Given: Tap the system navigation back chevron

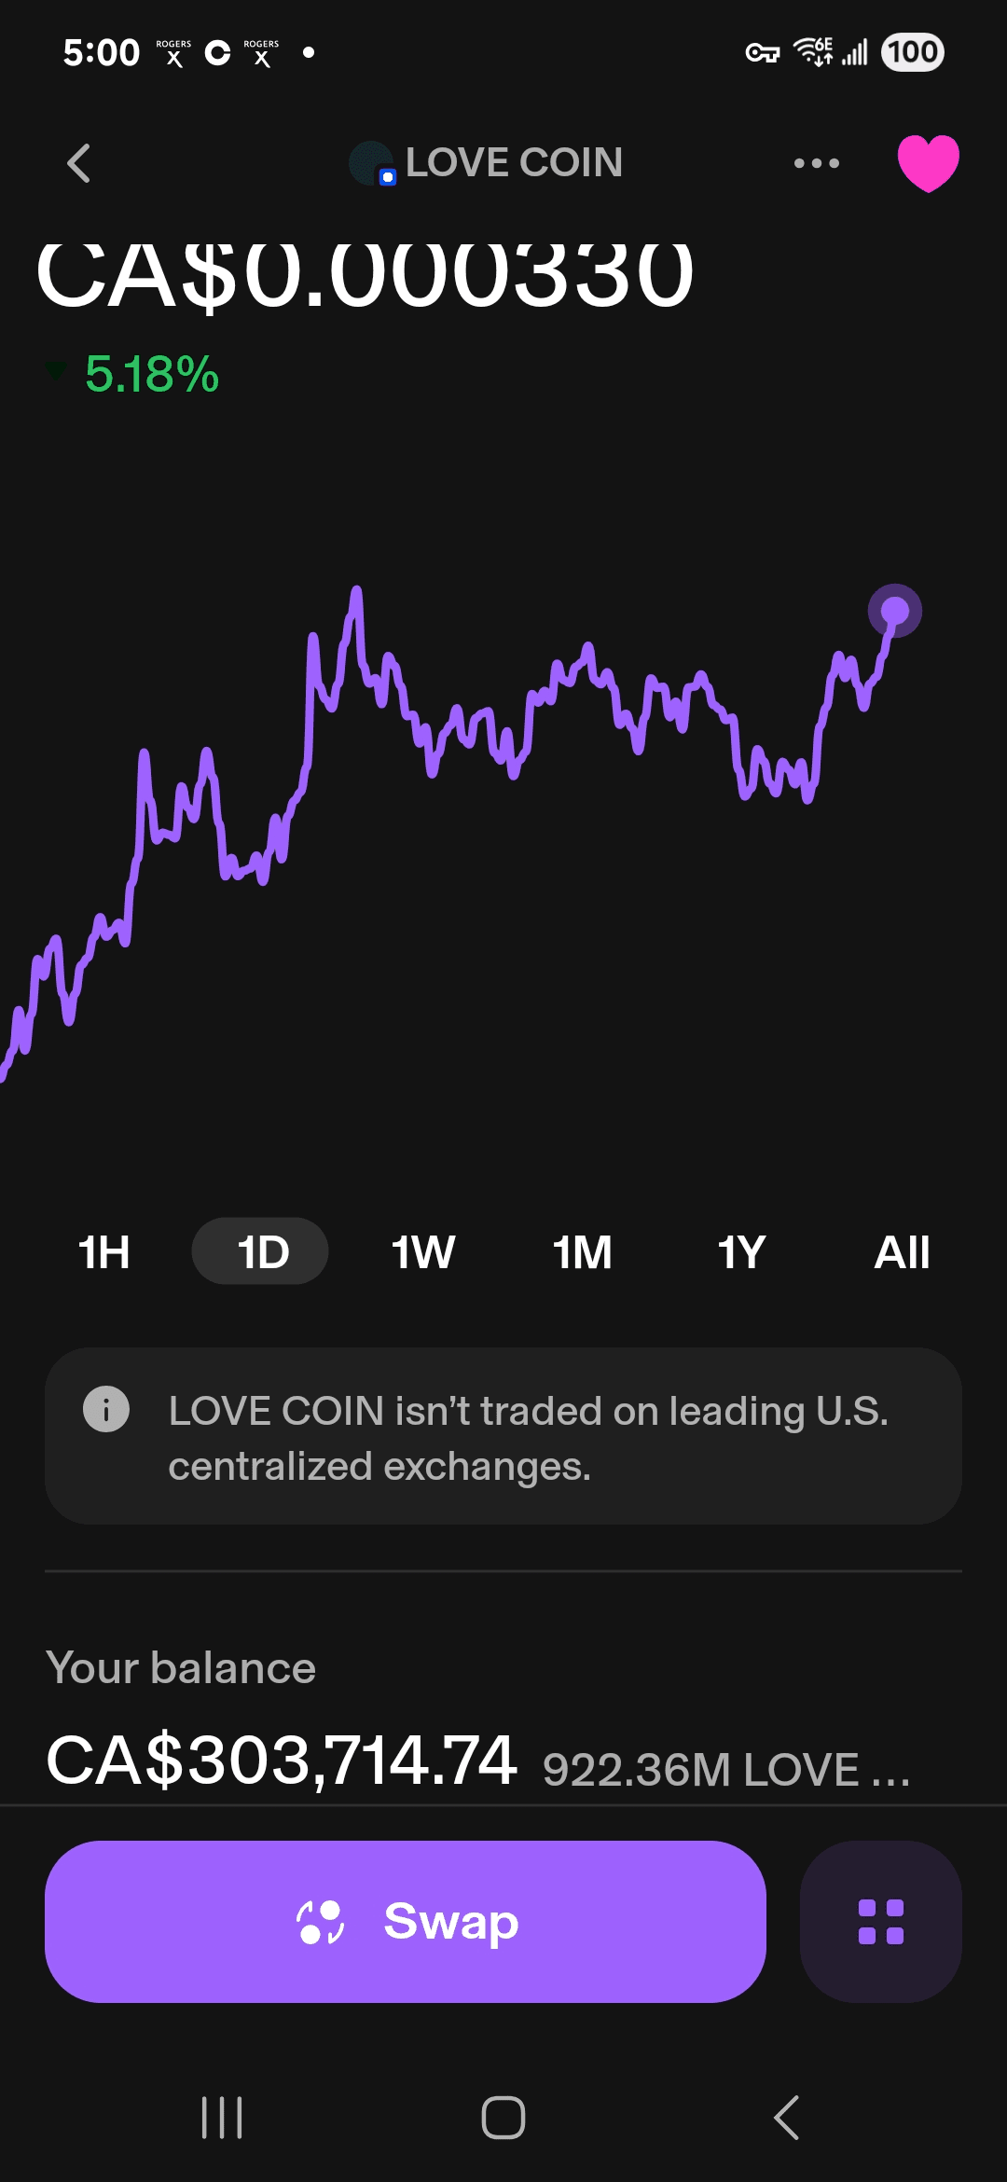Looking at the screenshot, I should pos(787,2117).
